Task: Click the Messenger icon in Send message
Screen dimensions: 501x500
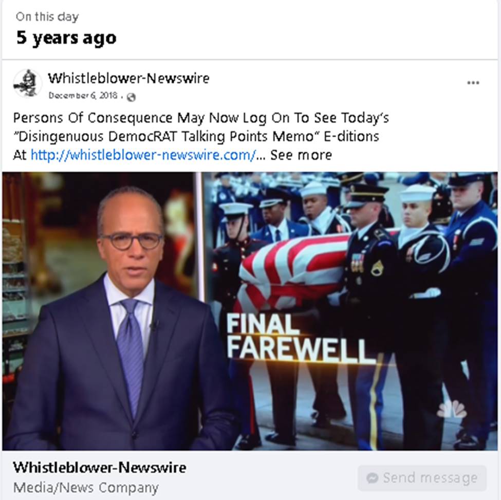Action: pos(373,478)
